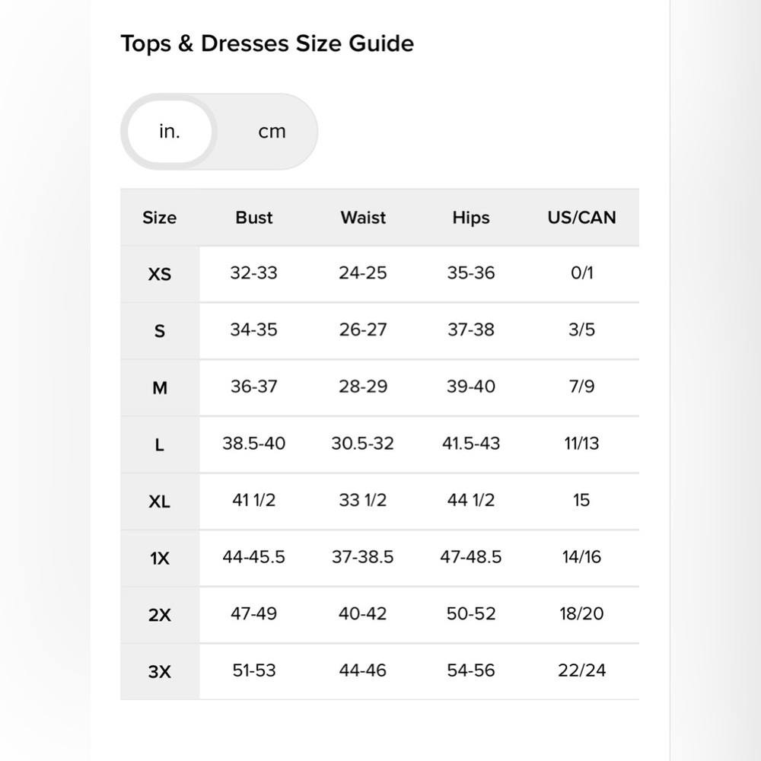Select the in. unit option
Viewport: 761px width, 761px height.
click(x=170, y=132)
